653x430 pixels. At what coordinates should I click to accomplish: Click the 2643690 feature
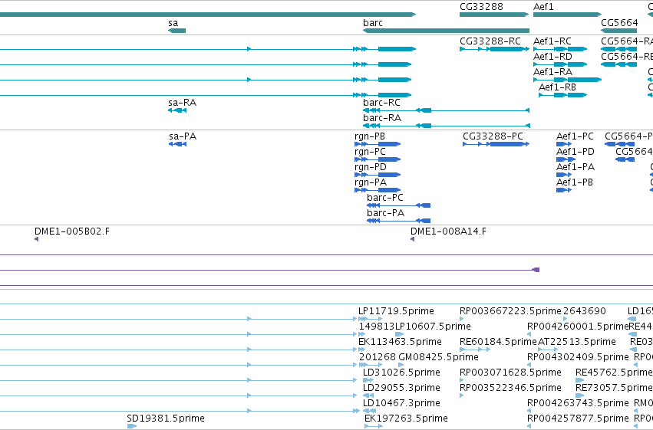(565, 319)
